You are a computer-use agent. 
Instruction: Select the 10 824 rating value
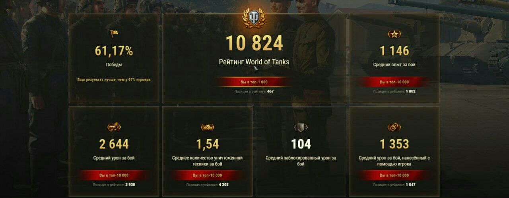click(x=254, y=43)
